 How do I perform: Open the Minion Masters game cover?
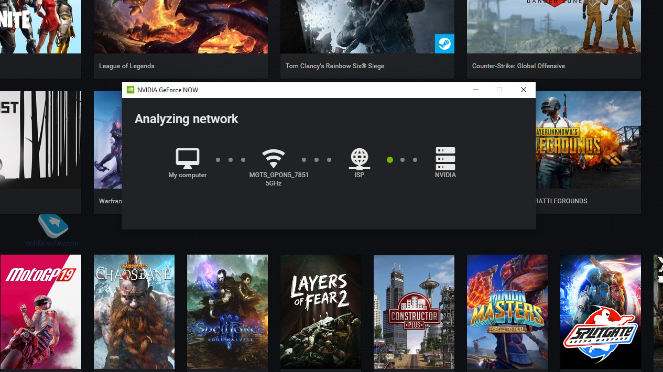coord(507,312)
